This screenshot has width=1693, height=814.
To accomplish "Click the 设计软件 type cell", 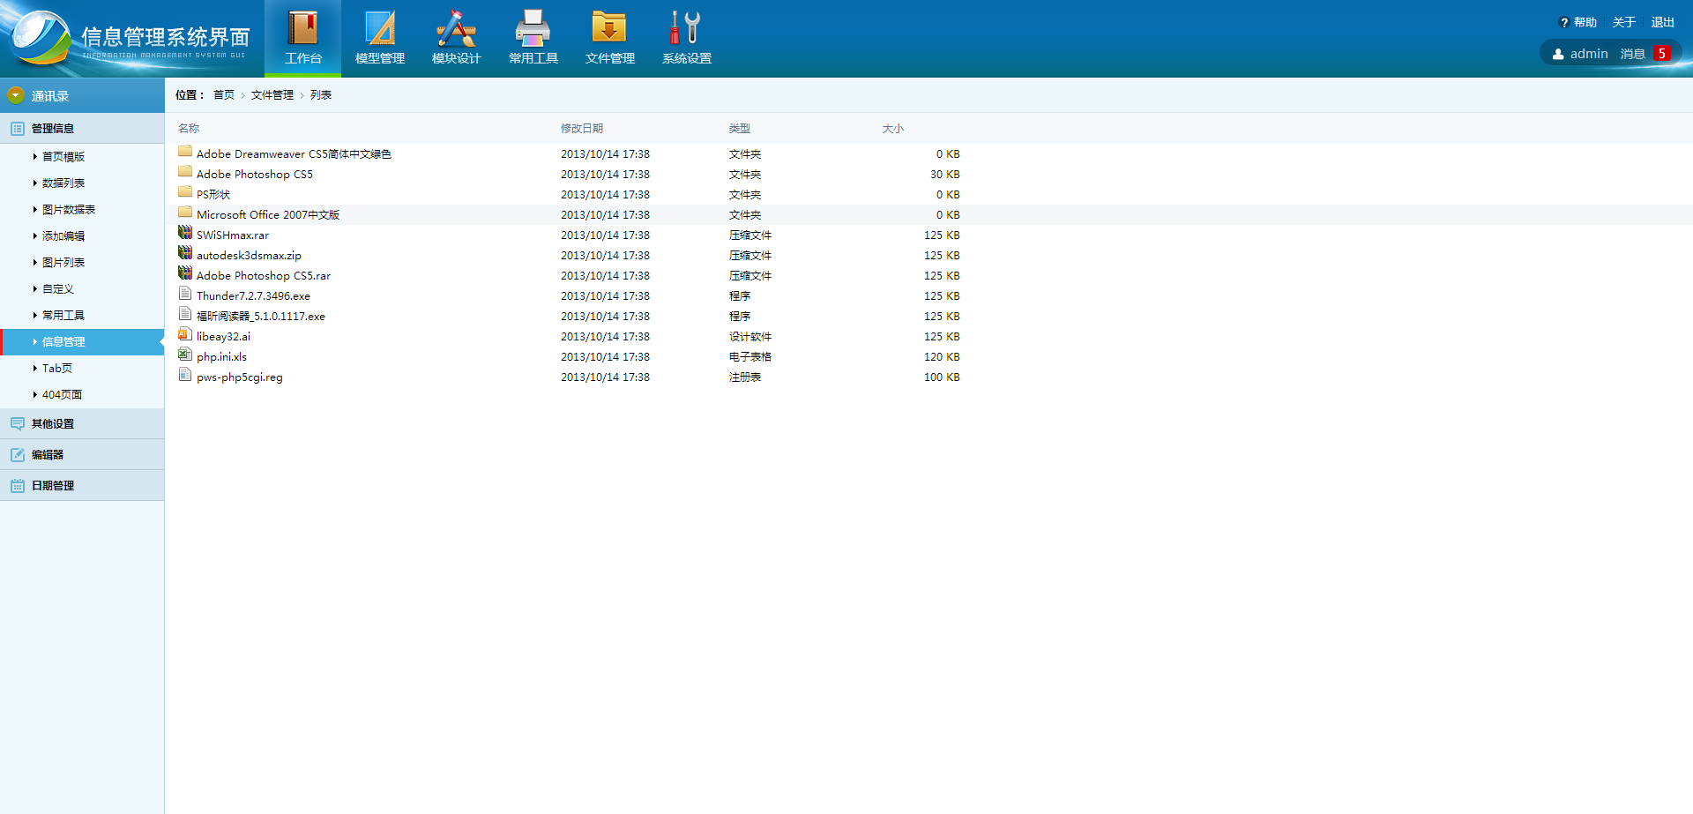I will [750, 337].
